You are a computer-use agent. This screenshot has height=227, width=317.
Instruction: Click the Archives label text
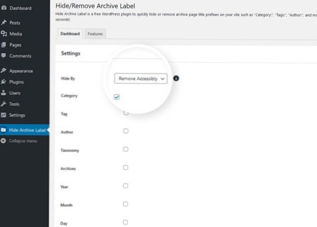68,169
